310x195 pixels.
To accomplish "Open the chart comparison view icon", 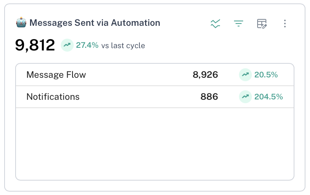I will [215, 24].
